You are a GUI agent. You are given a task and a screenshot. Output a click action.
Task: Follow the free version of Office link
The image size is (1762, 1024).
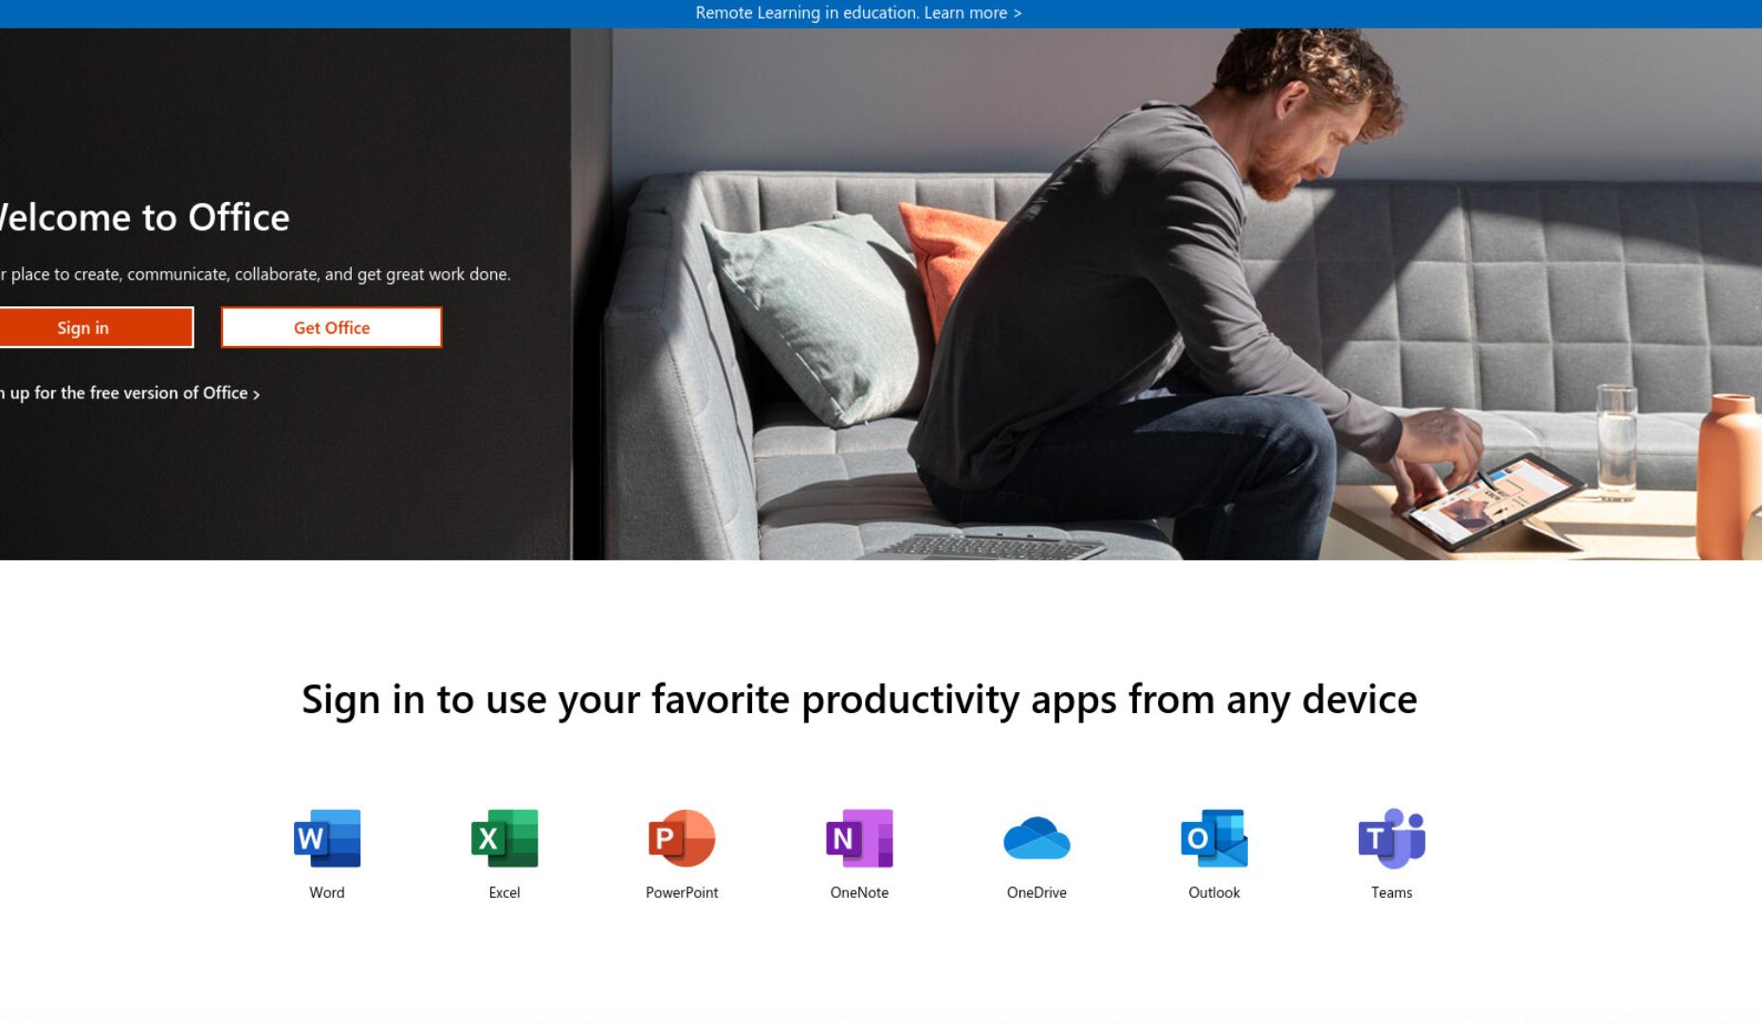[130, 393]
